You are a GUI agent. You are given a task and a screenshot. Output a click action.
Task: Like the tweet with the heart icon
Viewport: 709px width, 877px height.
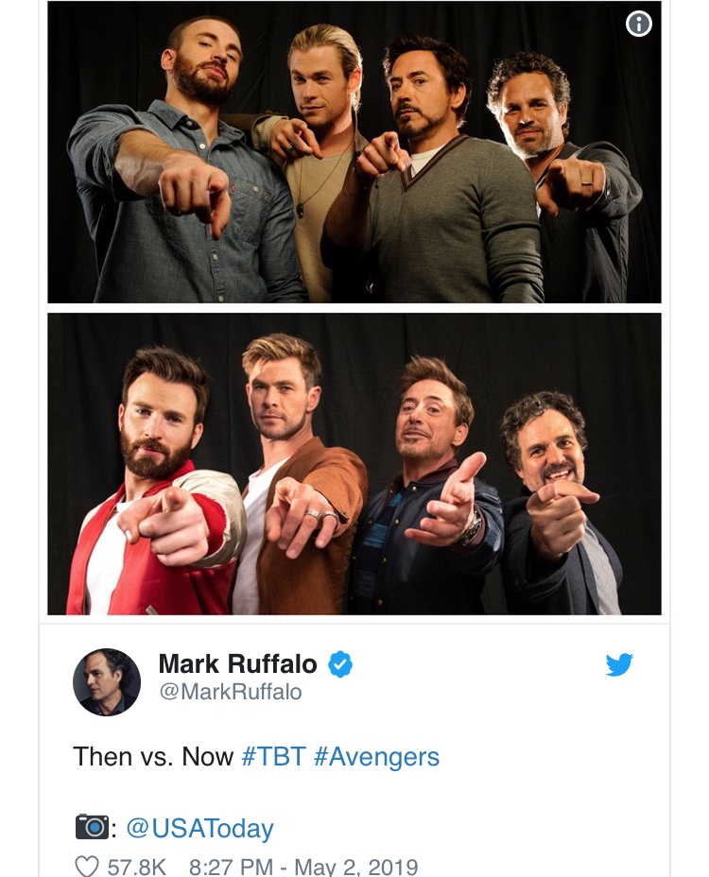point(86,867)
